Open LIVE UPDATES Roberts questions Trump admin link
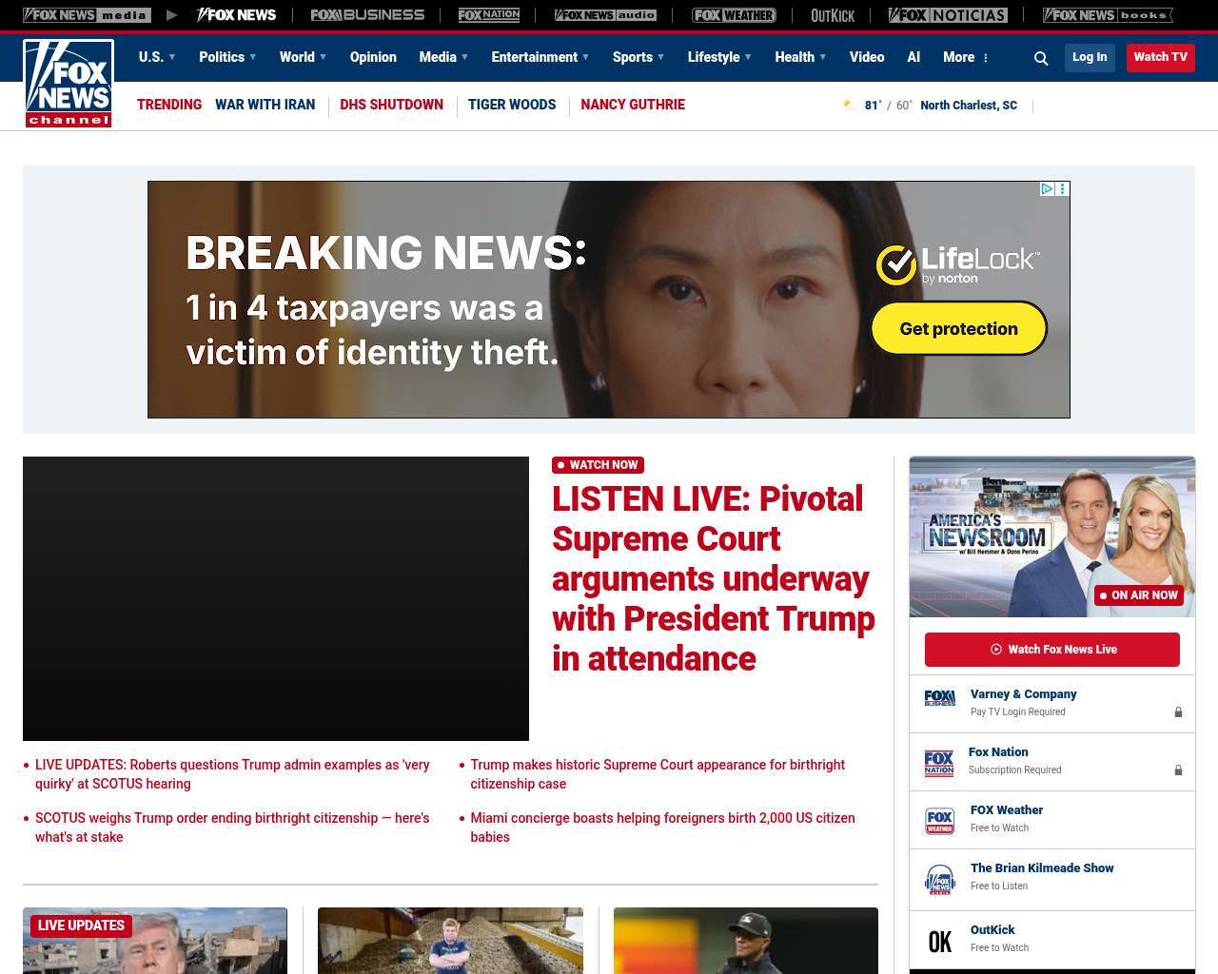This screenshot has width=1218, height=974. coord(232,774)
